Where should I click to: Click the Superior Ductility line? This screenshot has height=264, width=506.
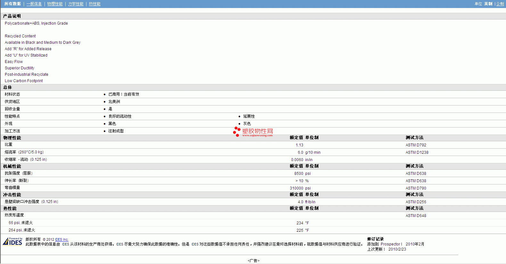(20, 68)
